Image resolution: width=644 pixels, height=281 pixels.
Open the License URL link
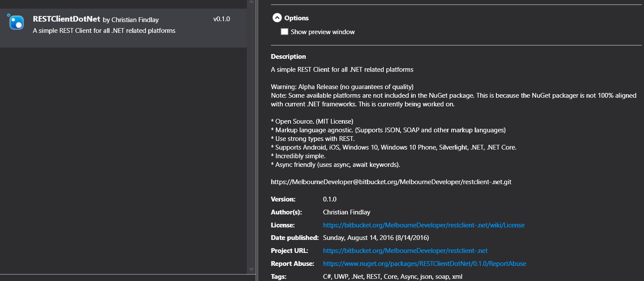[x=424, y=225]
